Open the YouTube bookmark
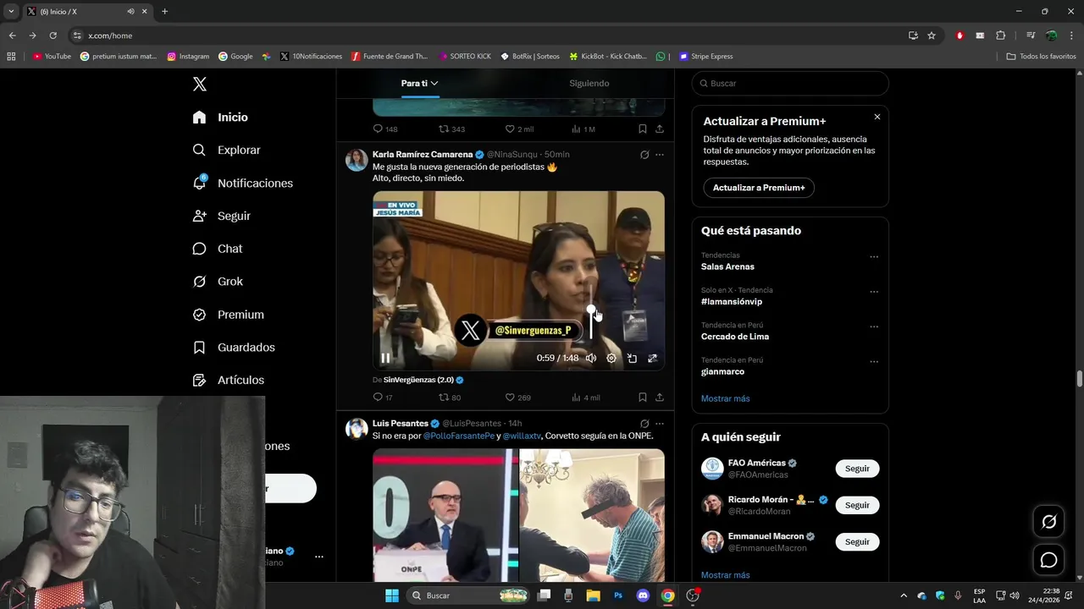Image resolution: width=1084 pixels, height=609 pixels. click(x=52, y=57)
